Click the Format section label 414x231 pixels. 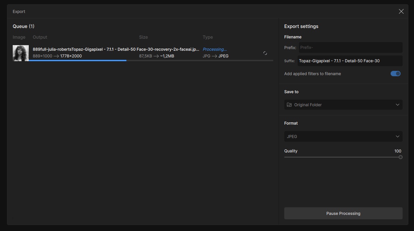[x=291, y=123]
